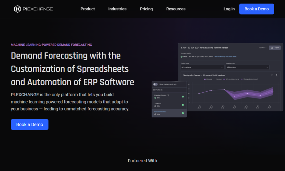Screen dimensions: 285x171
Task: Select the XGBoost model row
Action: click(169, 105)
